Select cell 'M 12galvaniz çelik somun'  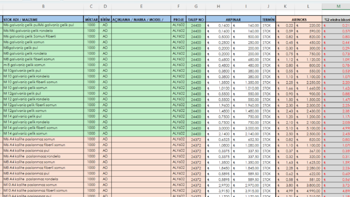pyautogui.click(x=43, y=110)
